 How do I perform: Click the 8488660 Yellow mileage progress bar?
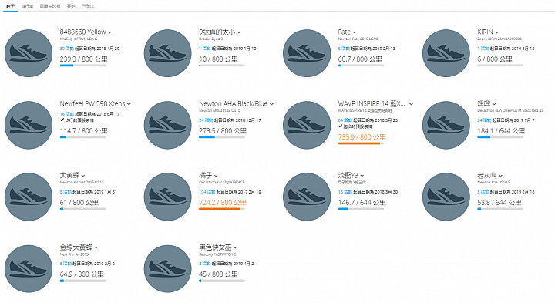(x=82, y=66)
